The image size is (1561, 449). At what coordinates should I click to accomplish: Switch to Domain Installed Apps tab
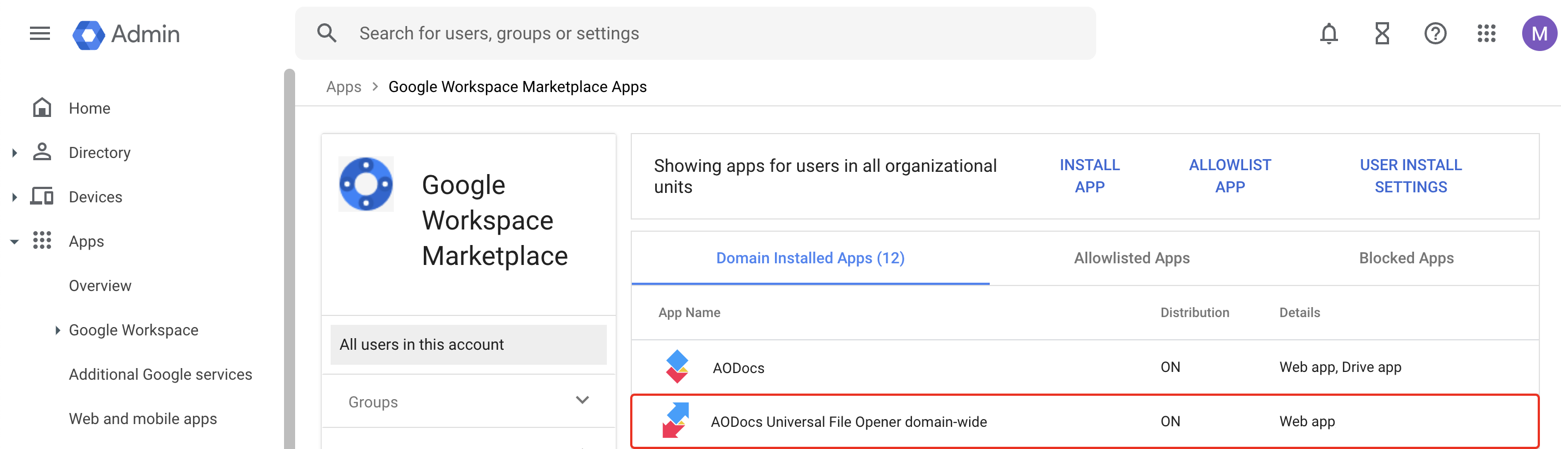(x=810, y=258)
